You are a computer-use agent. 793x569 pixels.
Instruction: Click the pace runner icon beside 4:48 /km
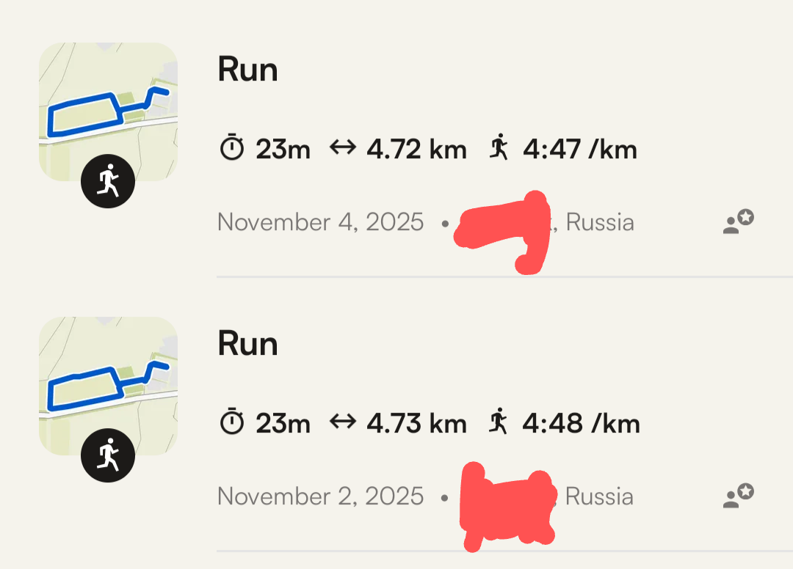click(x=499, y=422)
